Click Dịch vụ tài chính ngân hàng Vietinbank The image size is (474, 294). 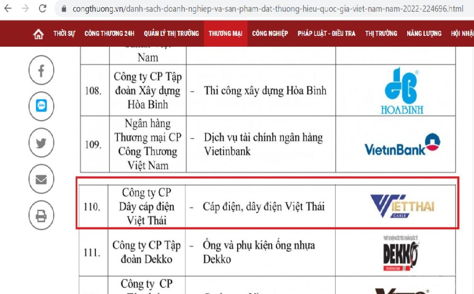coord(263,144)
